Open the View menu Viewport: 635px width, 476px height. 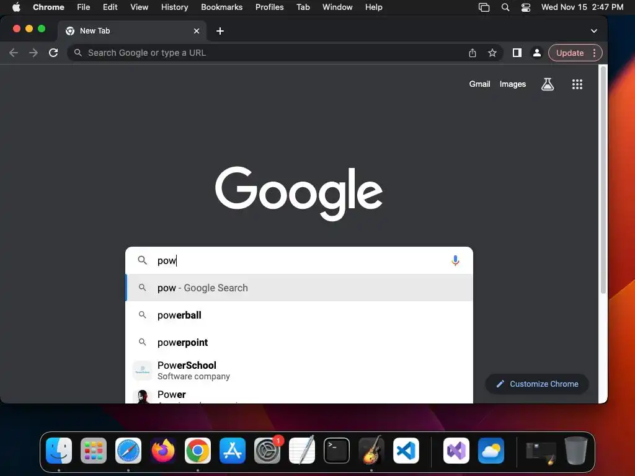tap(140, 7)
